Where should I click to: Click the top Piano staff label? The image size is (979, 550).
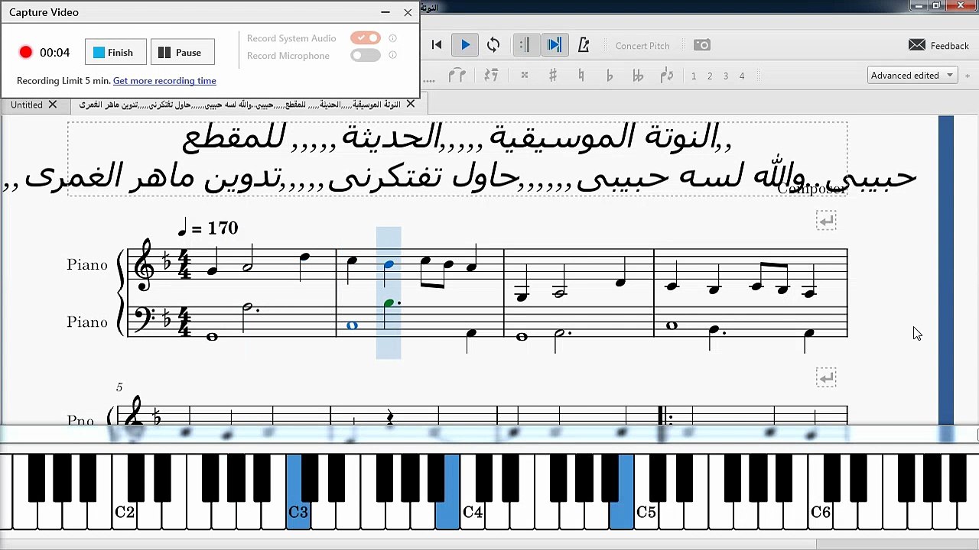point(87,264)
